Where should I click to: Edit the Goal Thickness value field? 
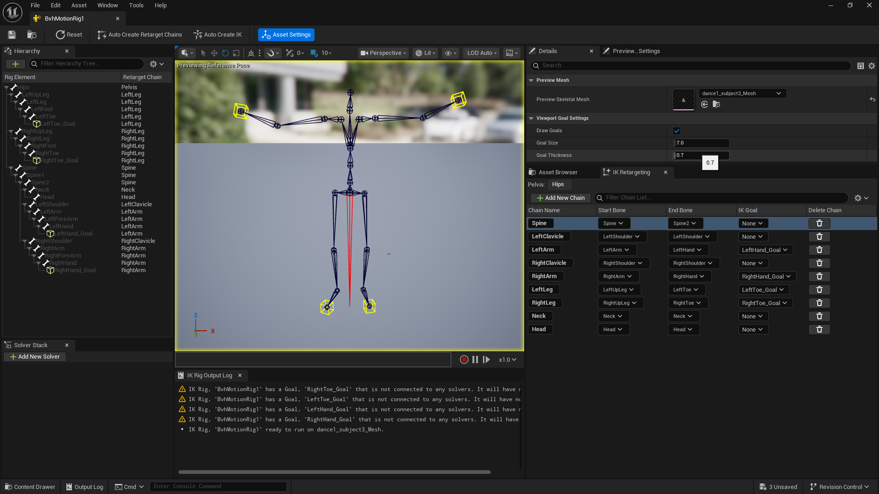point(700,155)
